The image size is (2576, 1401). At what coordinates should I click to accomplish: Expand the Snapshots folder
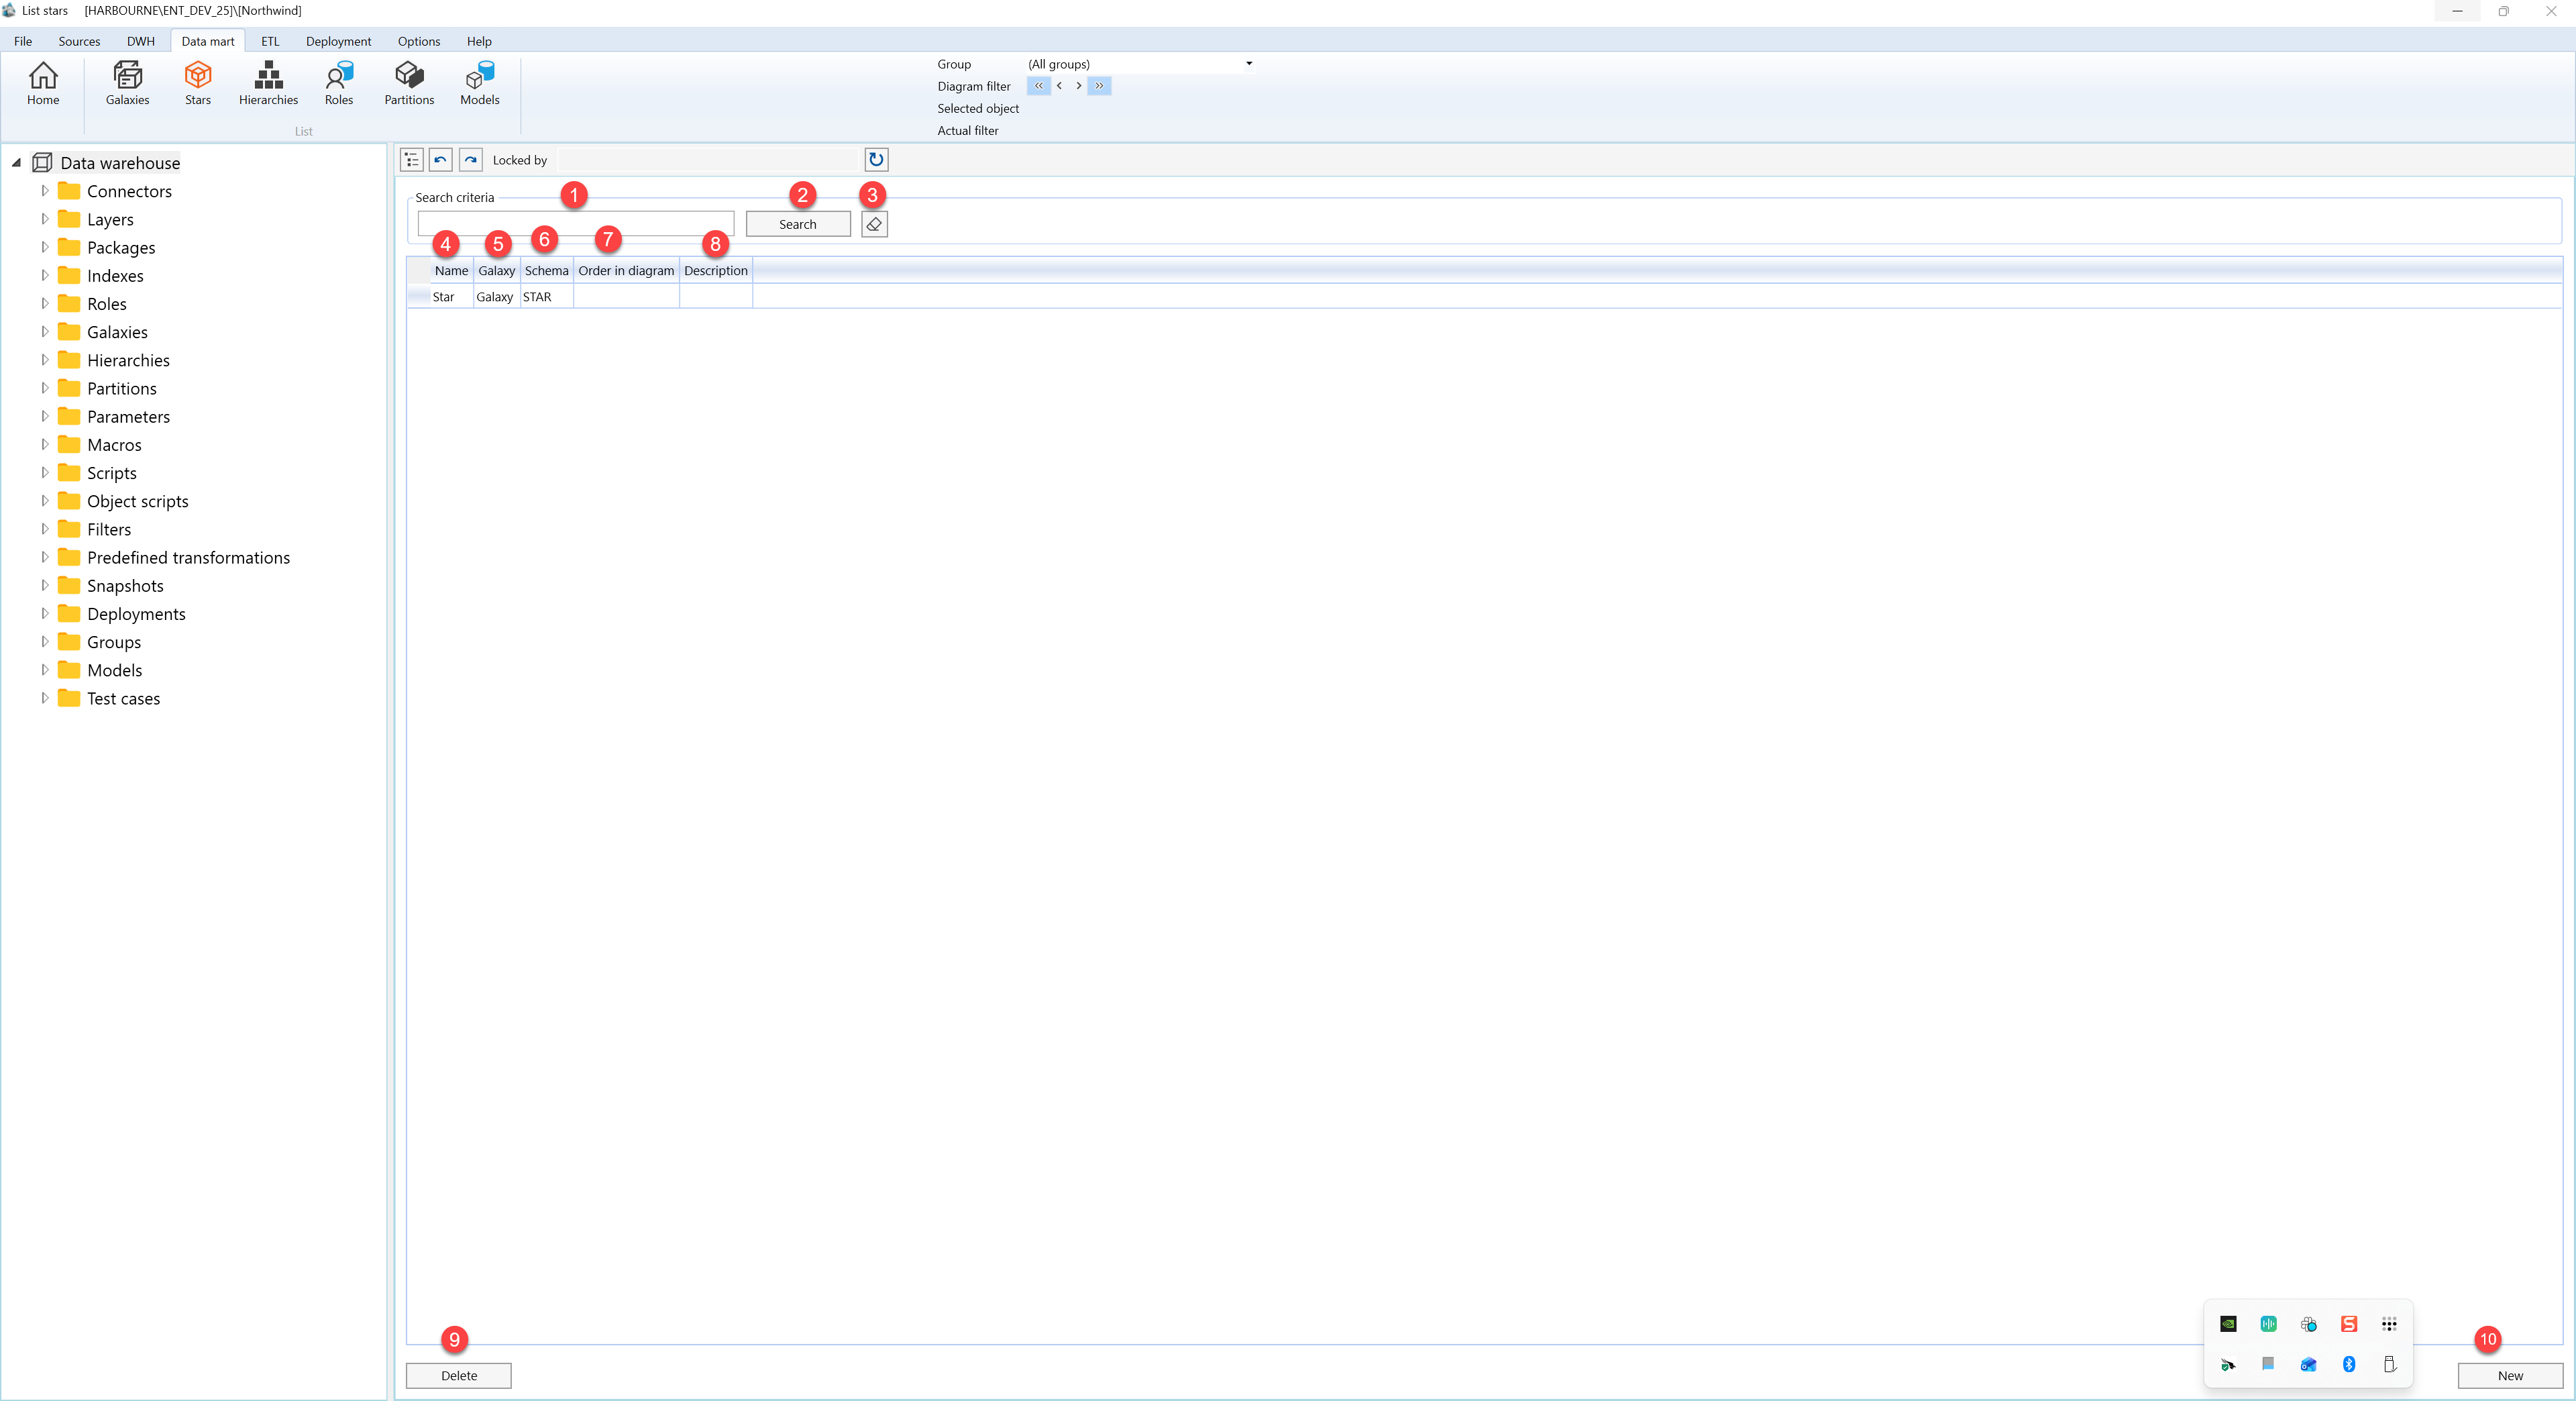pyautogui.click(x=45, y=585)
